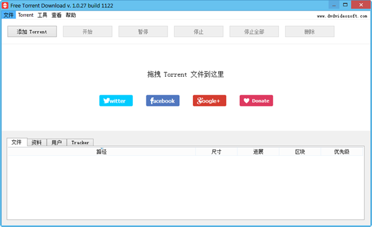Switch to the 文件 tab in lower panel
Viewport: 372px width, 227px height.
17,142
